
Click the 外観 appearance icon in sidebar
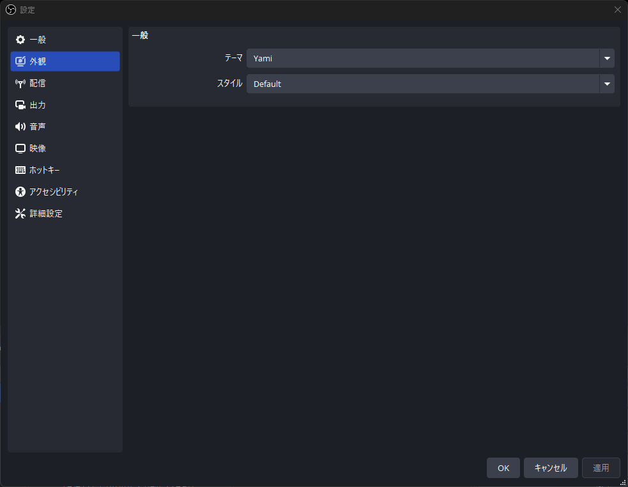tap(20, 61)
